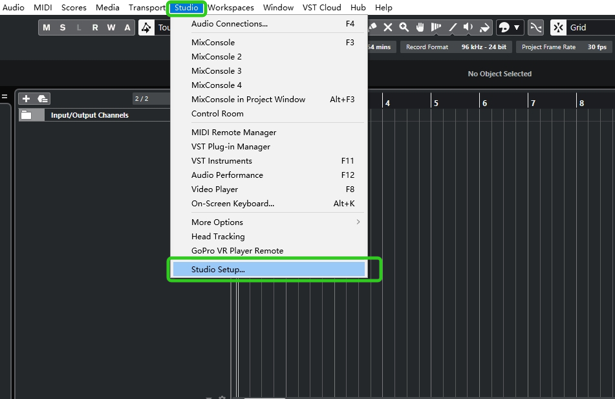Viewport: 615px width, 399px height.
Task: Open the color selector dropdown arrow
Action: pos(517,27)
